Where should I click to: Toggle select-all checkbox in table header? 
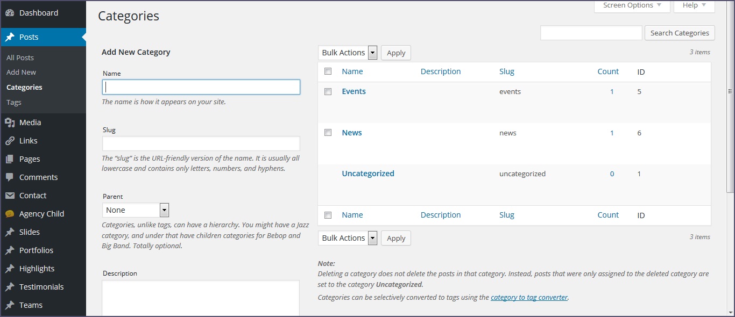coord(328,71)
